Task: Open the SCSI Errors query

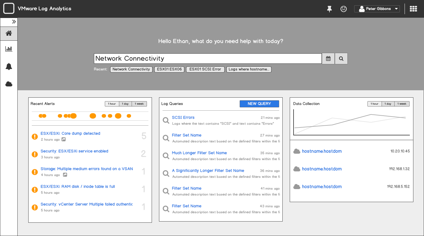Action: pos(183,117)
